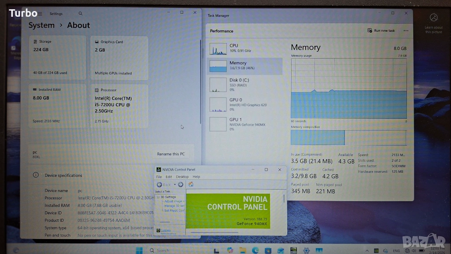451x254 pixels.
Task: Click the GPU 1 graph thumbnail
Action: (x=218, y=124)
